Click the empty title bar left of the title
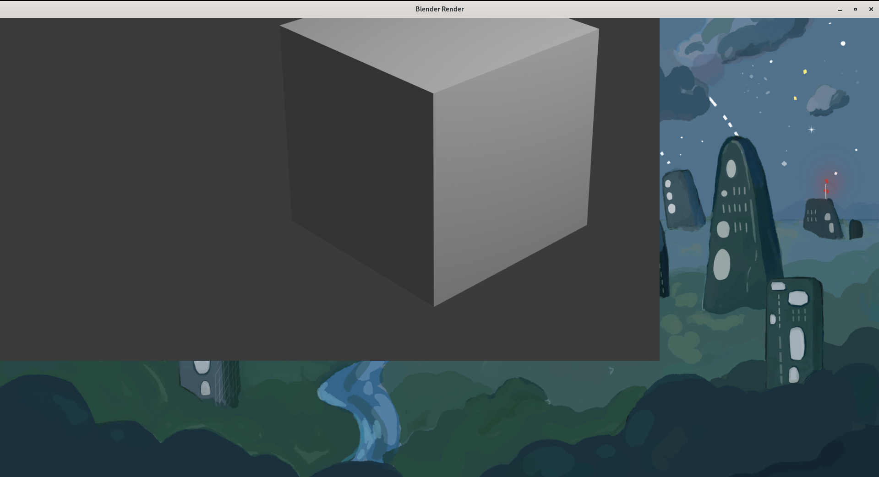Viewport: 879px width, 477px height. pos(183,9)
